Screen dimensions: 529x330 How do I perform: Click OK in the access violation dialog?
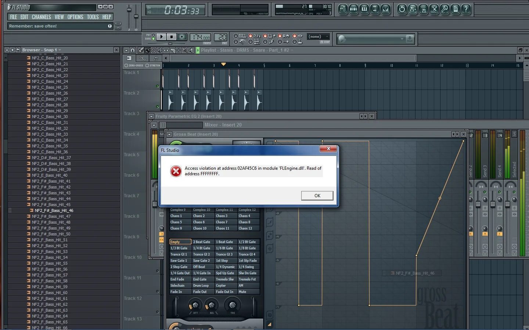coord(317,196)
